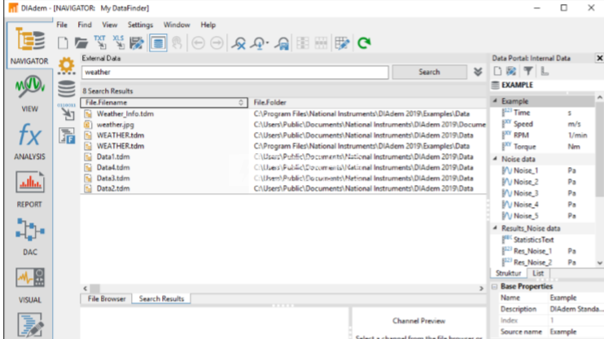This screenshot has width=604, height=339.
Task: Click the file filter sidebar icon
Action: [x=67, y=136]
